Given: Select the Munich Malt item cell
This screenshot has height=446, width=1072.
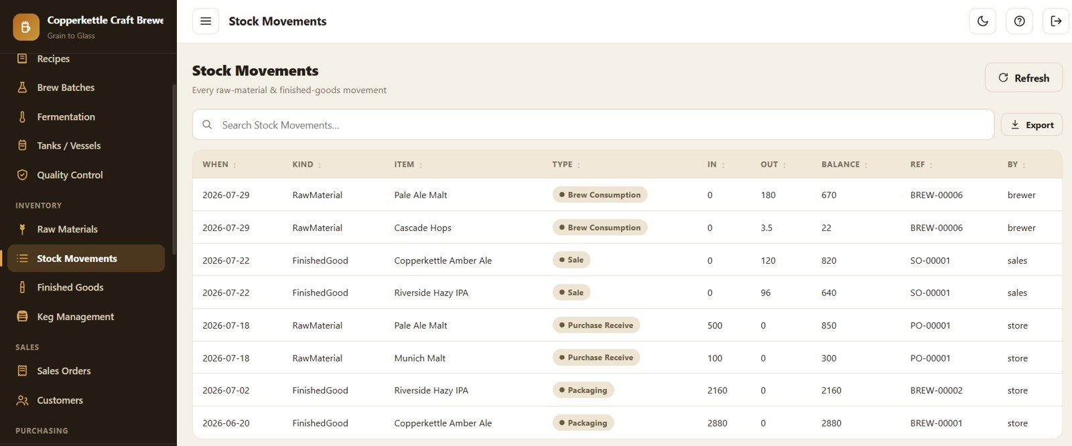Looking at the screenshot, I should coord(419,358).
